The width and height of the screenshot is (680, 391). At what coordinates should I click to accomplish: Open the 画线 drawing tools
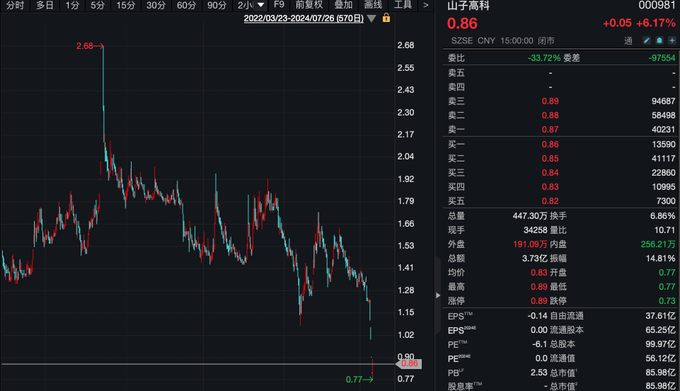pyautogui.click(x=373, y=6)
